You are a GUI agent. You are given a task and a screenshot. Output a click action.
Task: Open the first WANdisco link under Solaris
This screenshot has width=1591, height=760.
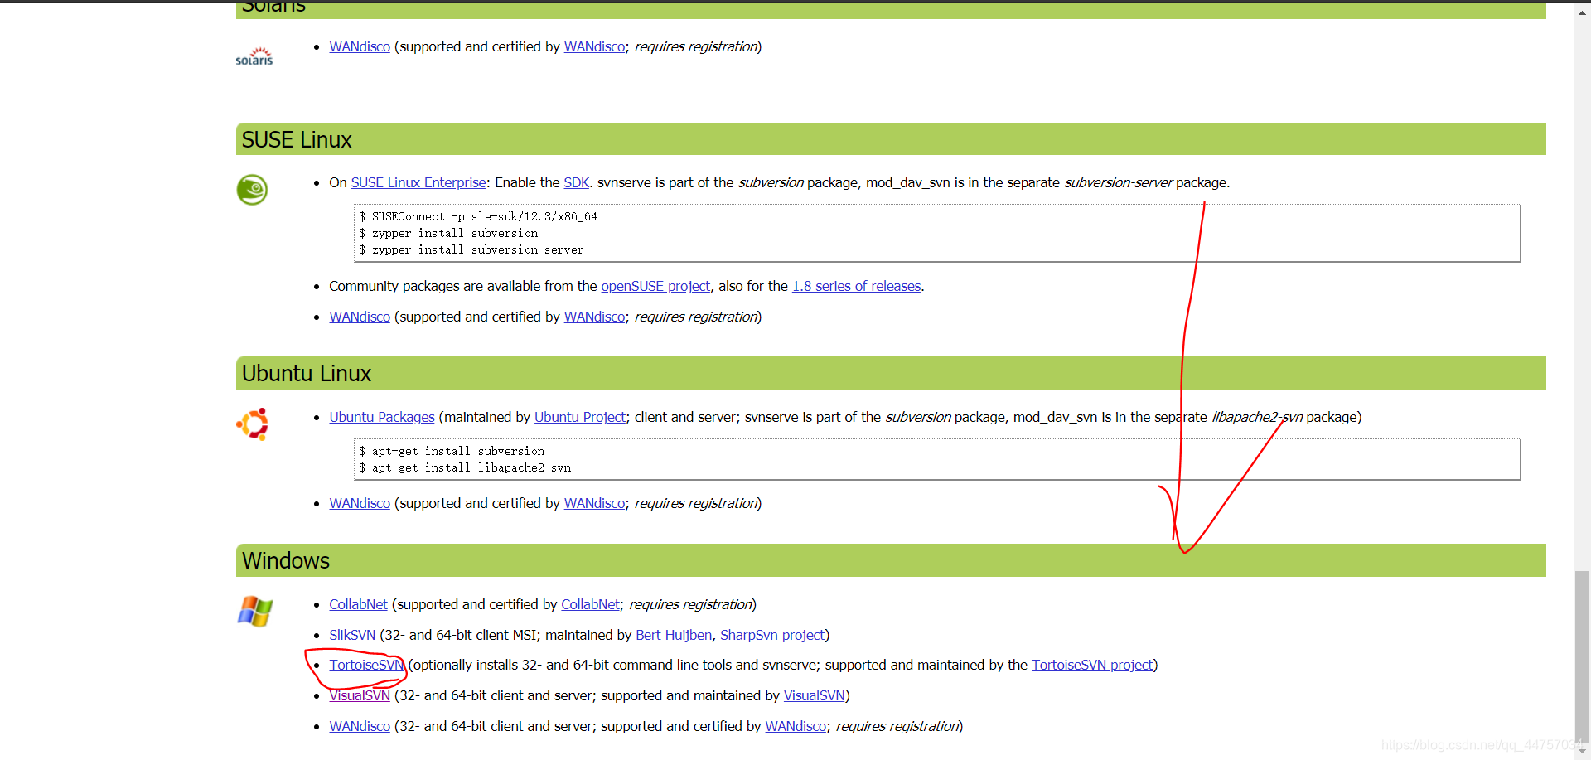(360, 46)
